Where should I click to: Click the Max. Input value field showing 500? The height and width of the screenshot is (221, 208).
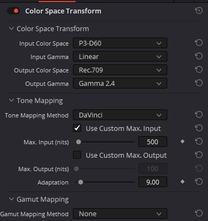[153, 142]
